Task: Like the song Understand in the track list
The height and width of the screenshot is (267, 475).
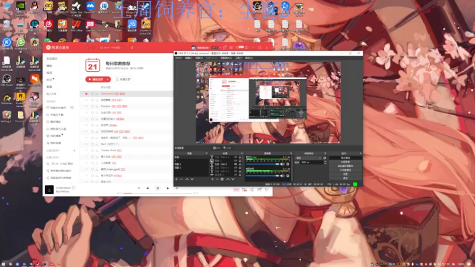Action: pos(93,94)
